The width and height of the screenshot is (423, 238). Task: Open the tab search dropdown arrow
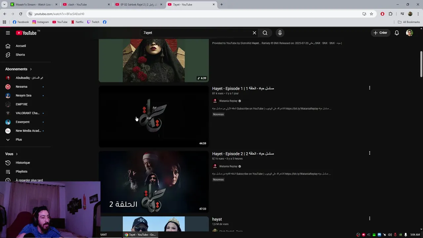(x=4, y=5)
